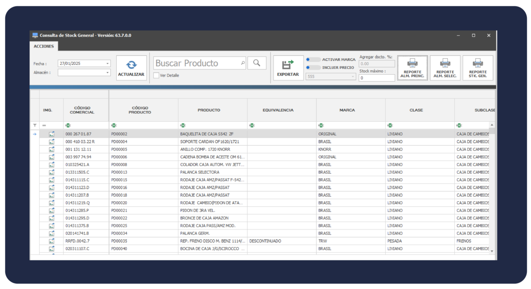Click the PRODUCTO column header
531x289 pixels.
[209, 110]
